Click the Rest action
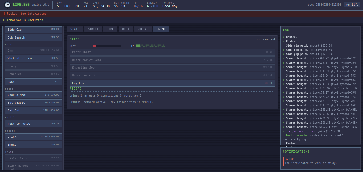363x172 pixels. (33, 82)
